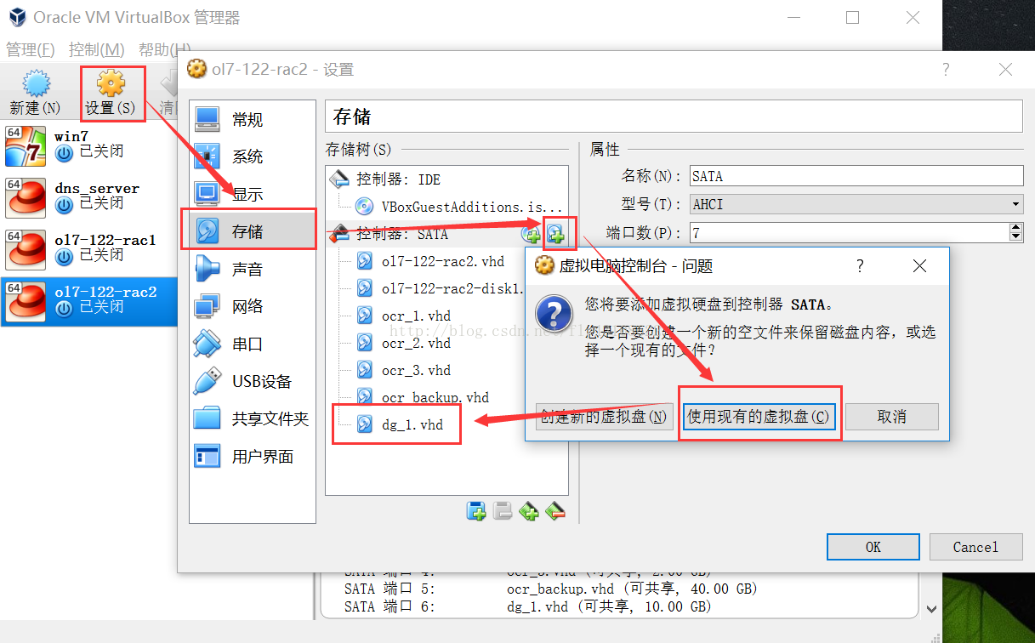Decrease 端口数 port count with down arrow
Image resolution: width=1035 pixels, height=643 pixels.
pyautogui.click(x=1015, y=236)
